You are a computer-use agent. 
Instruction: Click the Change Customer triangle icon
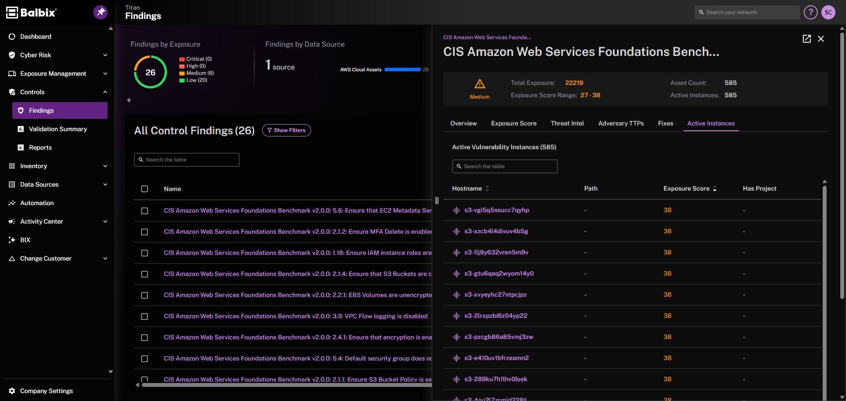coord(12,258)
